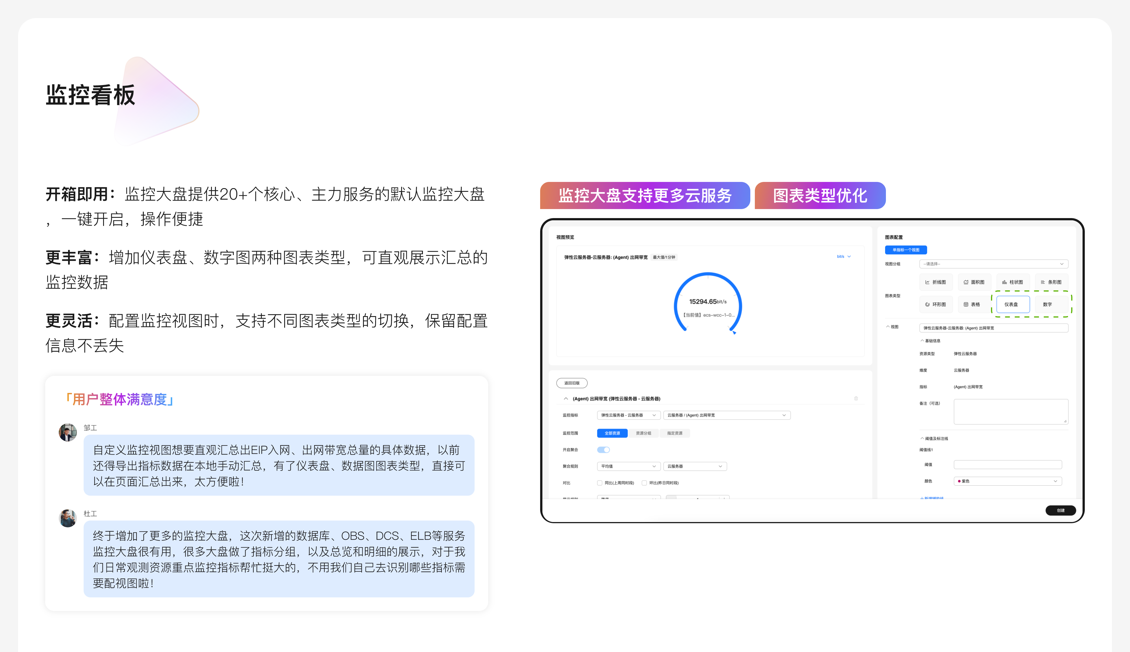The width and height of the screenshot is (1130, 652).
Task: Check the 同比(上周同时段) checkbox
Action: coord(599,483)
